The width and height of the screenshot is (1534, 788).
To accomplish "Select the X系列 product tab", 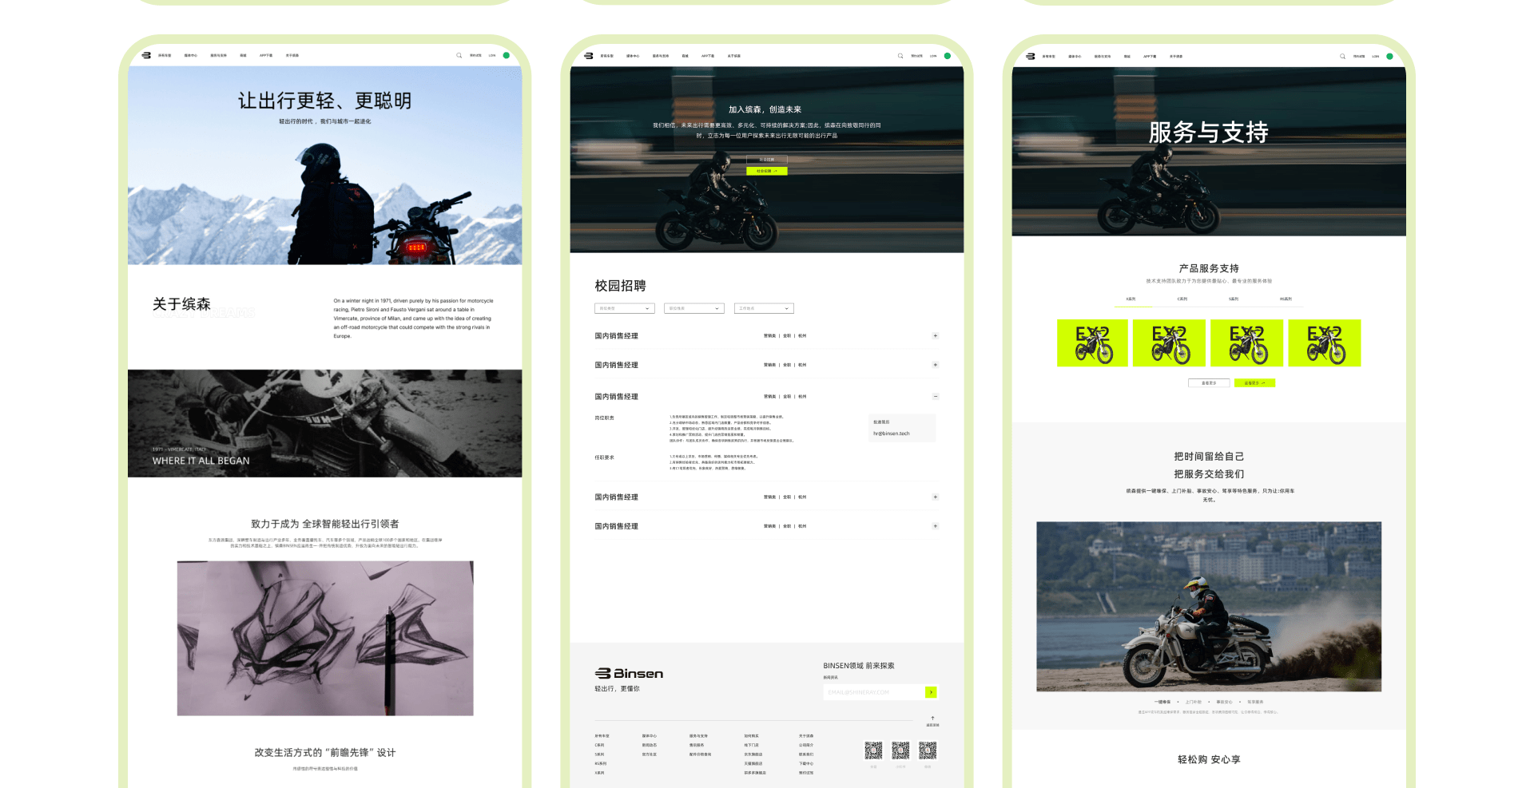I will click(1131, 299).
